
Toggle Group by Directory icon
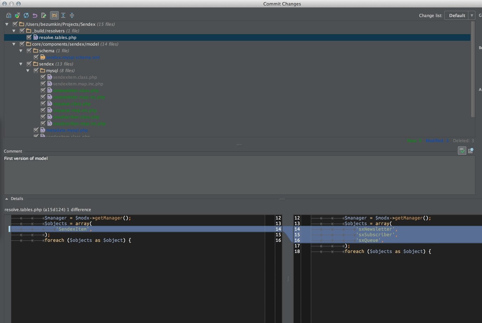pos(54,15)
